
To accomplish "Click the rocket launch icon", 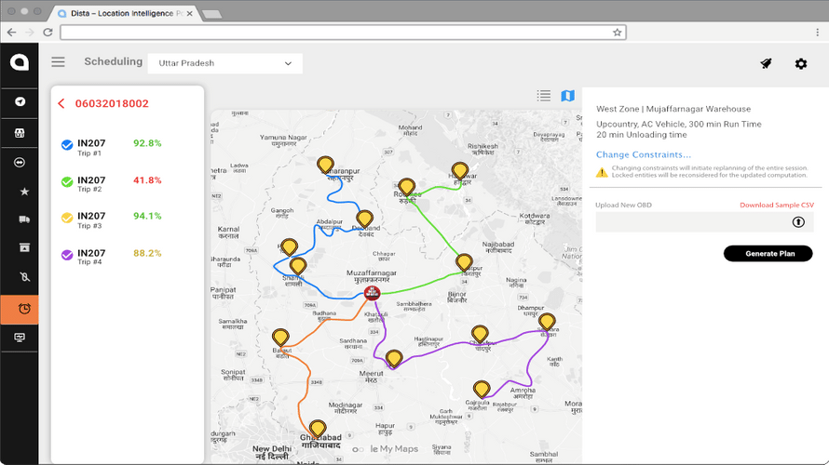I will [x=766, y=63].
